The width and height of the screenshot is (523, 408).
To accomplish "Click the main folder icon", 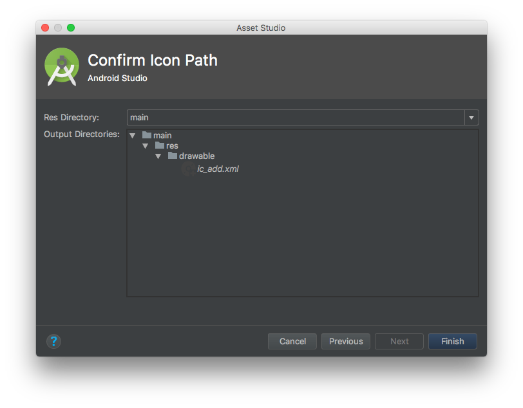I will pos(147,134).
